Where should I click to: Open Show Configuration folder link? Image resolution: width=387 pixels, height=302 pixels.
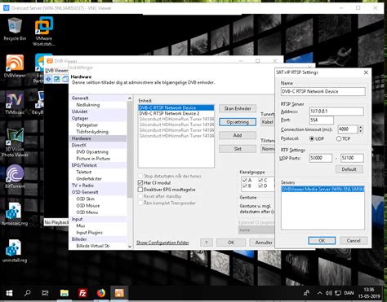tap(162, 243)
